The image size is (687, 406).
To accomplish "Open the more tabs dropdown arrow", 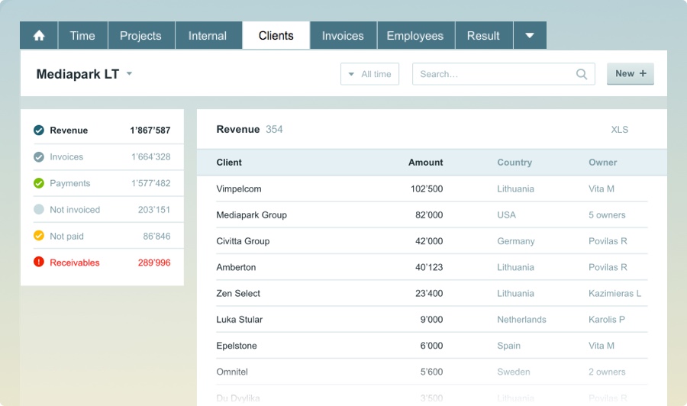I will coord(529,36).
